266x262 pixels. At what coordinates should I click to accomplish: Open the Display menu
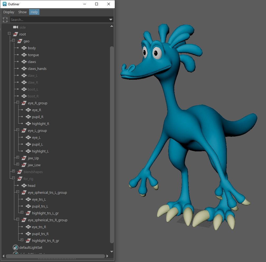click(8, 12)
